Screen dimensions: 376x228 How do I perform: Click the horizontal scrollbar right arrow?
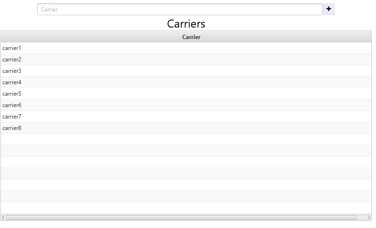[x=369, y=218]
